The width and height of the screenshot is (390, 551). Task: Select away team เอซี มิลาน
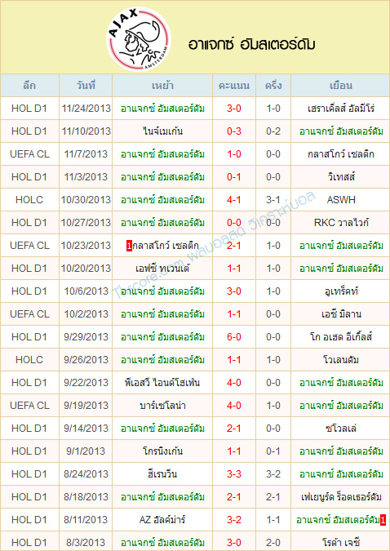coord(341,313)
